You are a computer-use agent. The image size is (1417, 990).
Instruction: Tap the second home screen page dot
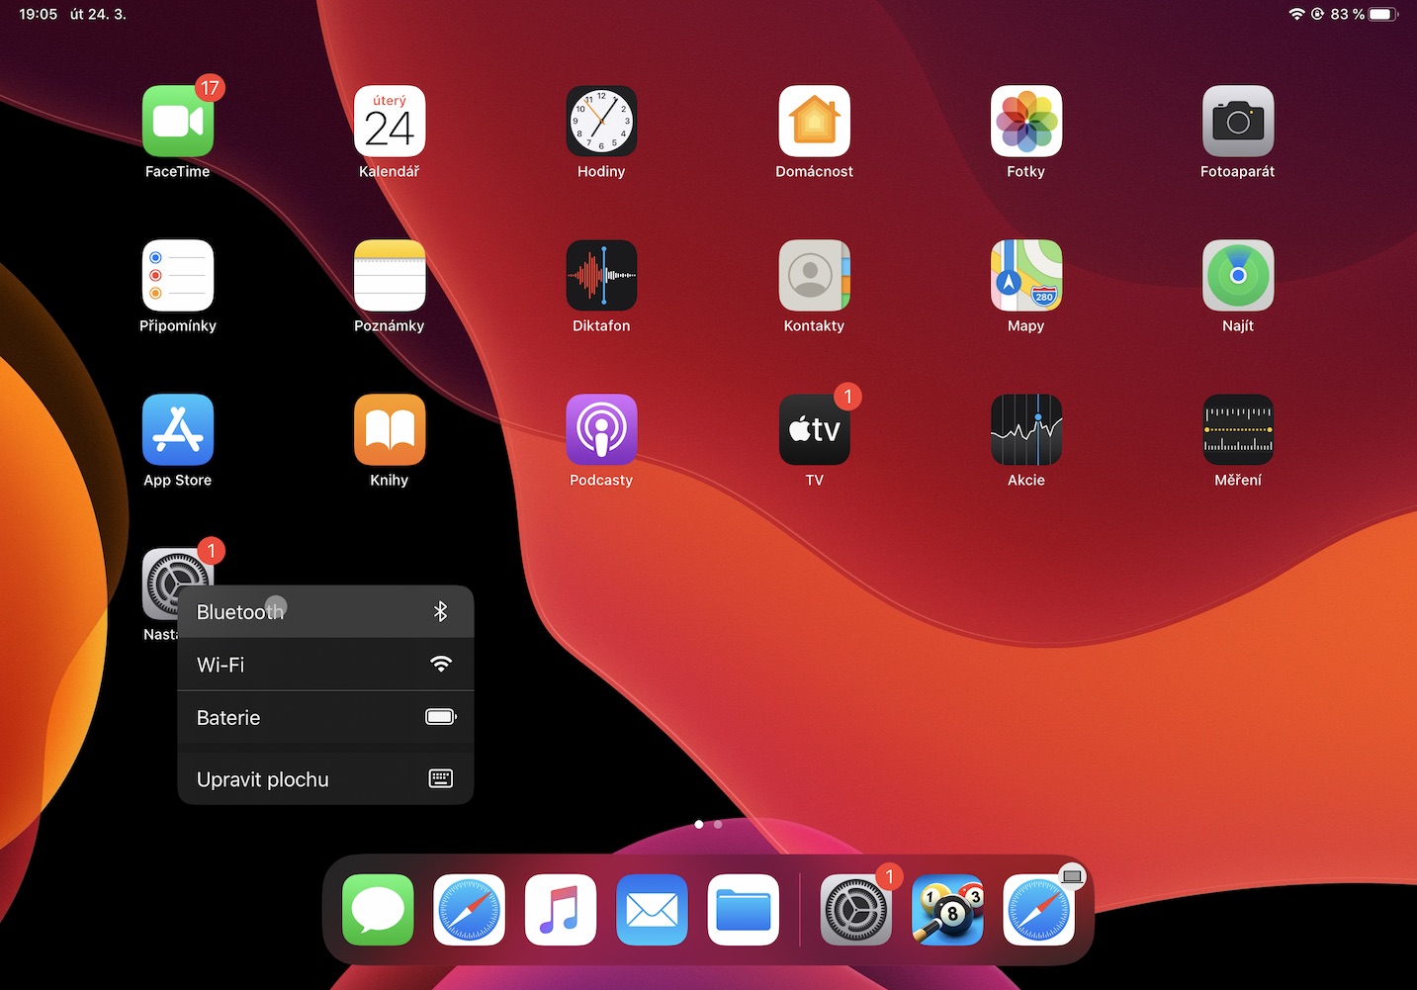(718, 824)
